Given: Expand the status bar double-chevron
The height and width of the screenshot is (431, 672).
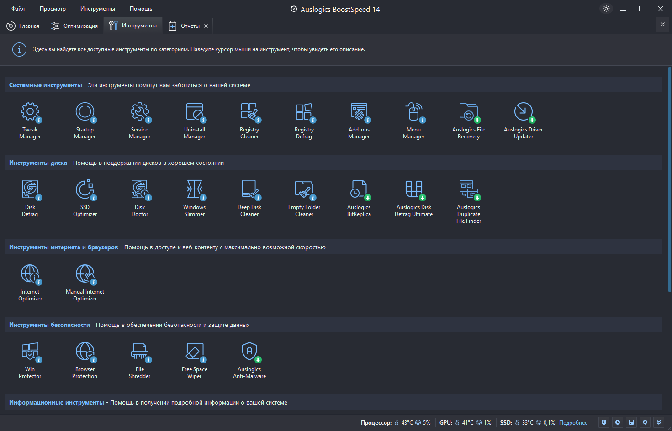Looking at the screenshot, I should click(659, 422).
